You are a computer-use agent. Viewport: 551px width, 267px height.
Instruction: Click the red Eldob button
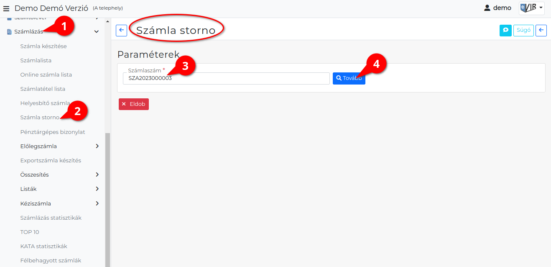click(134, 104)
